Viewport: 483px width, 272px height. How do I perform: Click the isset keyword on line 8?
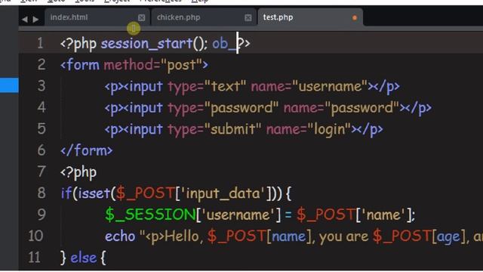click(x=94, y=193)
